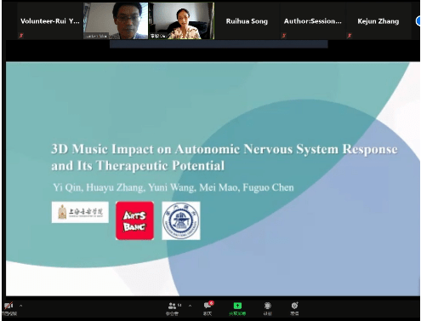
Task: Click the Arts Bang red logo
Action: pos(134,221)
